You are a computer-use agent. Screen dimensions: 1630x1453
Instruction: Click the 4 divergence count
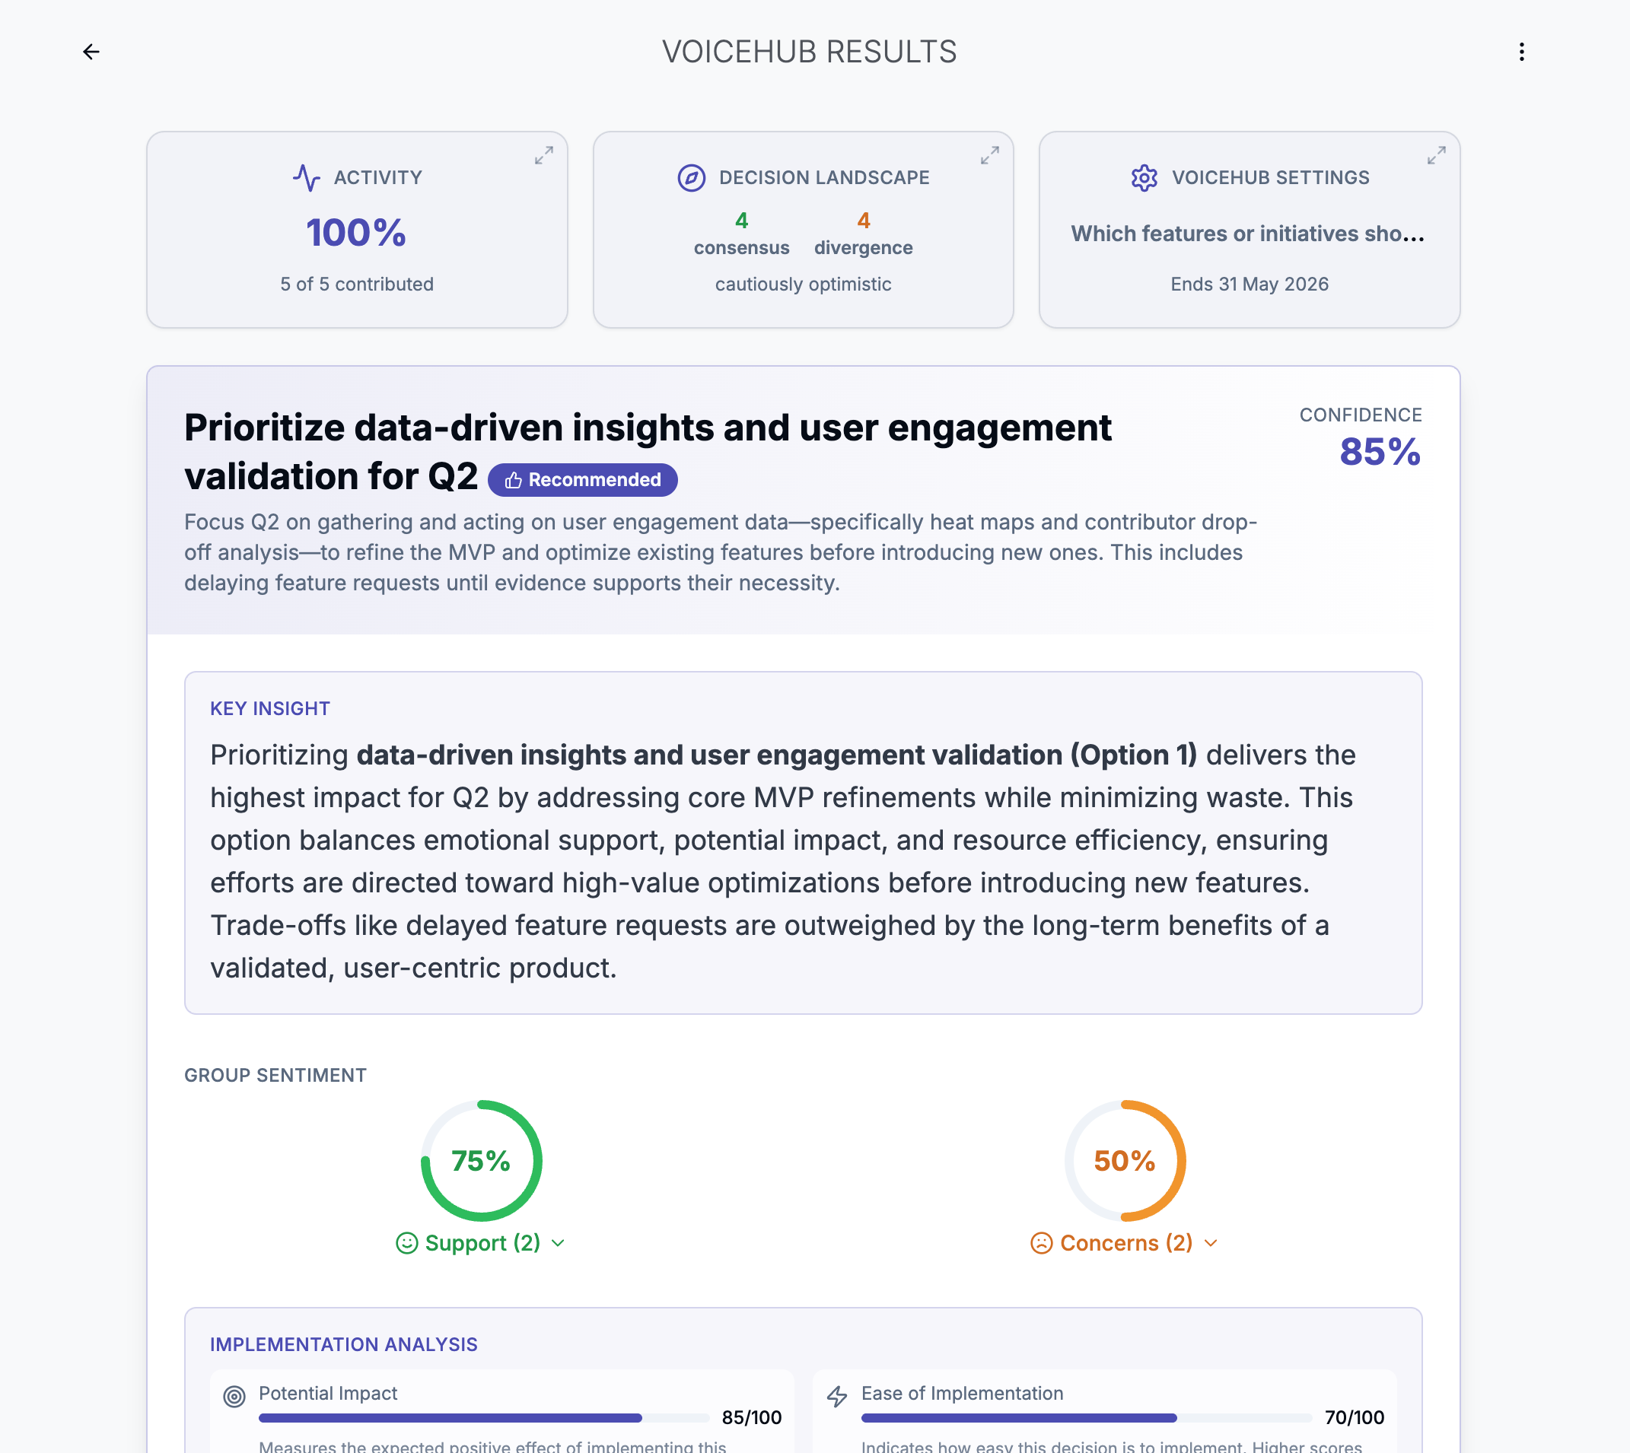862,221
